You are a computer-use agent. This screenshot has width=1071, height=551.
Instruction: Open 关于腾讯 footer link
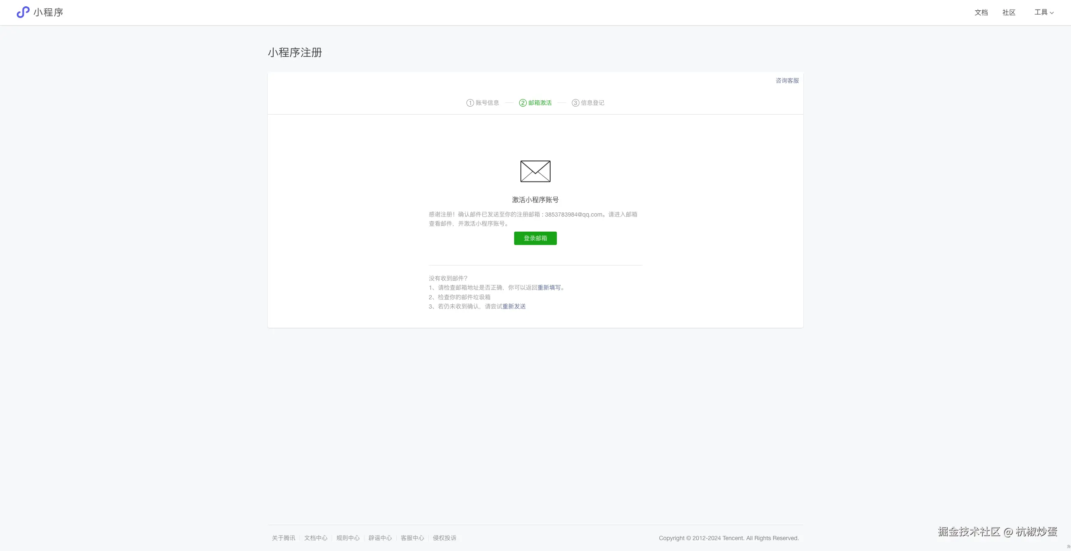[x=283, y=538]
